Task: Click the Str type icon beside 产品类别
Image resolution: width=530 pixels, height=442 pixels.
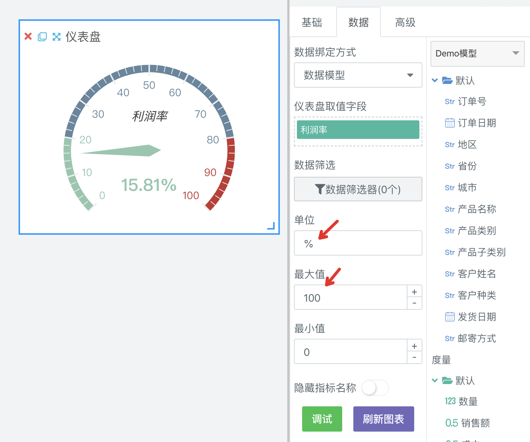Action: click(x=450, y=231)
